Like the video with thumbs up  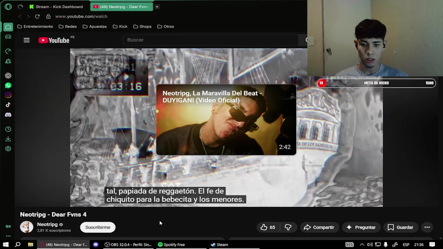click(268, 227)
